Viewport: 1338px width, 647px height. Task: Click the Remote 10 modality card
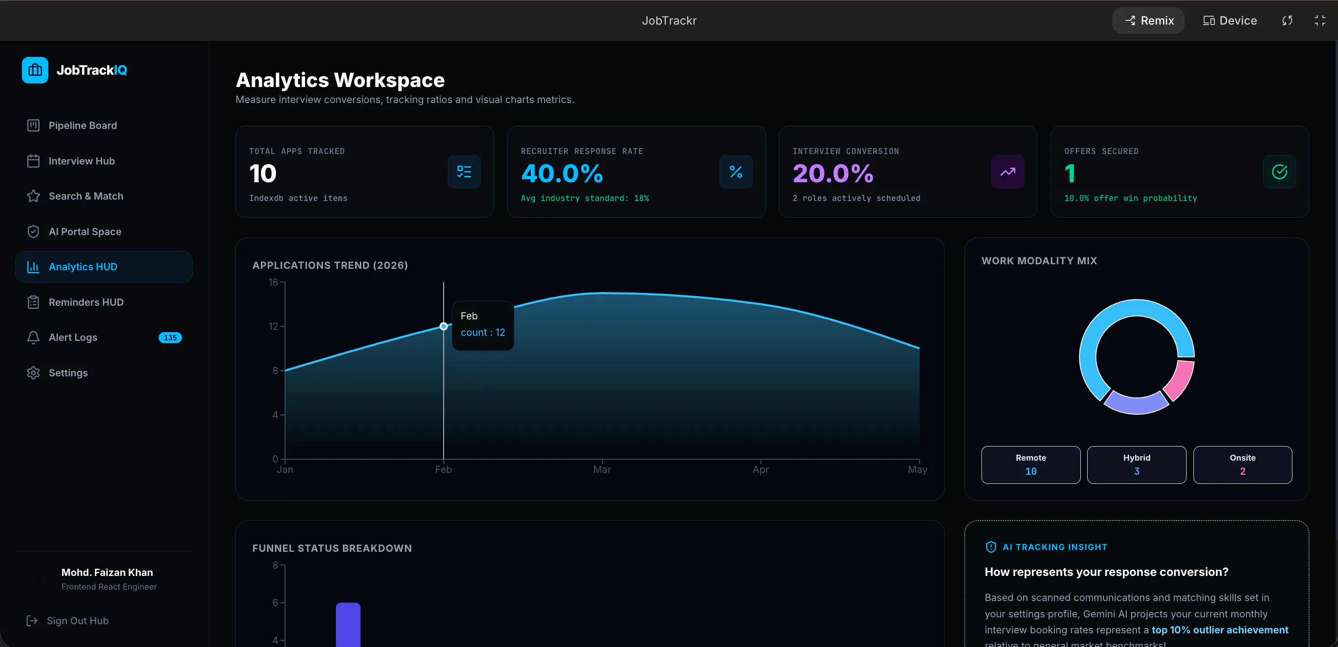click(x=1031, y=465)
